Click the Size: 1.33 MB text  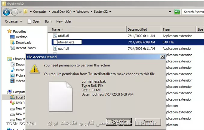click(91, 90)
